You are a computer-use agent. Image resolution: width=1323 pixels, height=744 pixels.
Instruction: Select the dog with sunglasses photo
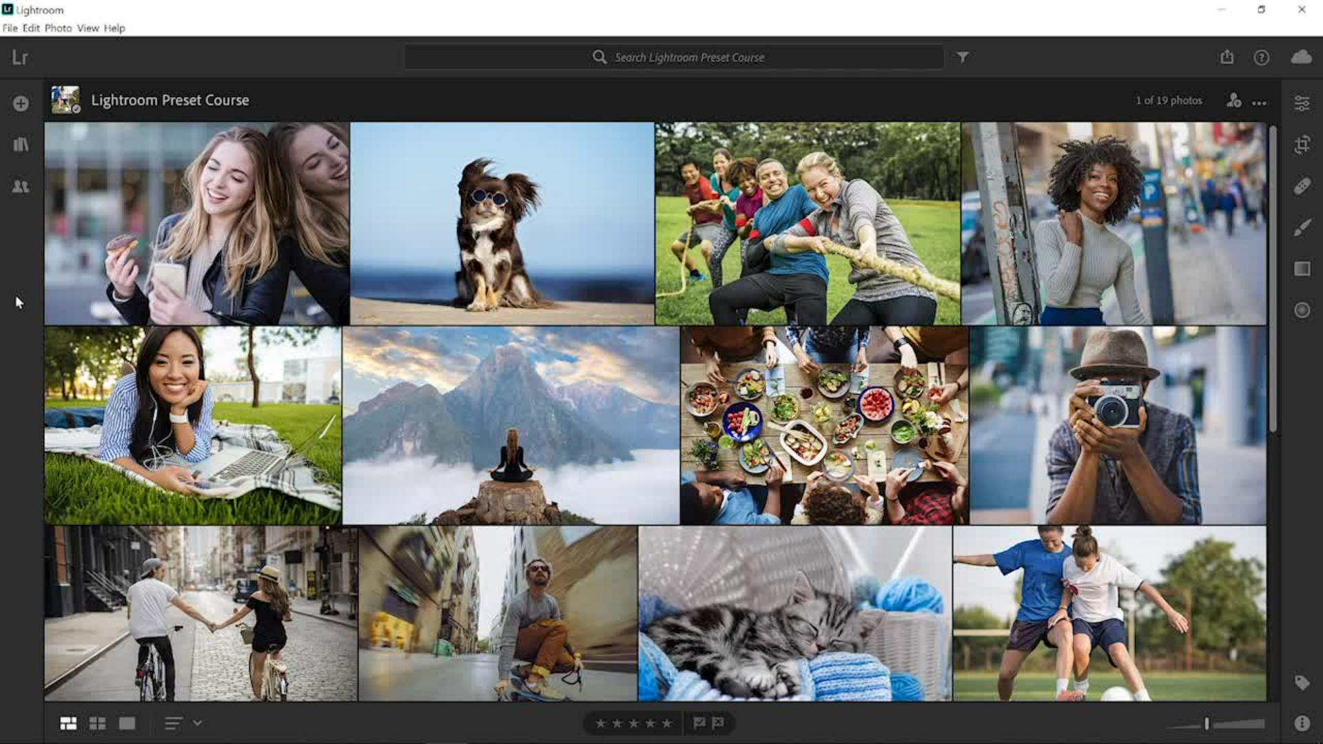(502, 224)
